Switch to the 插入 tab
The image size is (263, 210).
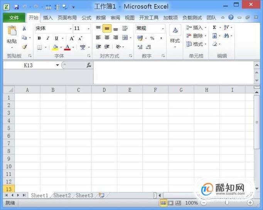tap(48, 18)
